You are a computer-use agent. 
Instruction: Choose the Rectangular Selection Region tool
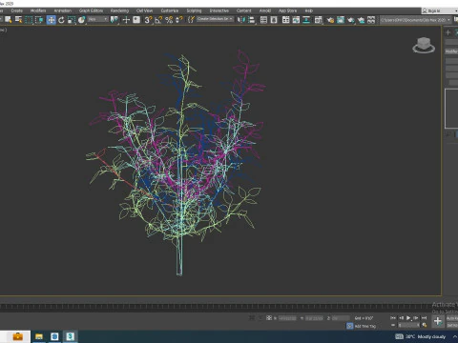29,20
